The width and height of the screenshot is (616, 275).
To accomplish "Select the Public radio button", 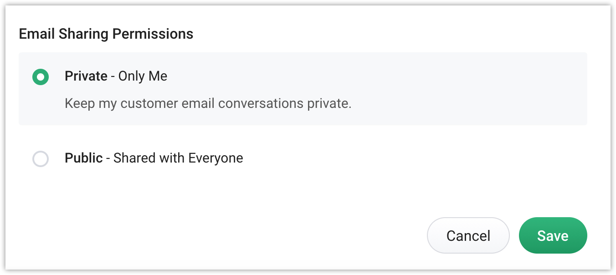I will (41, 159).
